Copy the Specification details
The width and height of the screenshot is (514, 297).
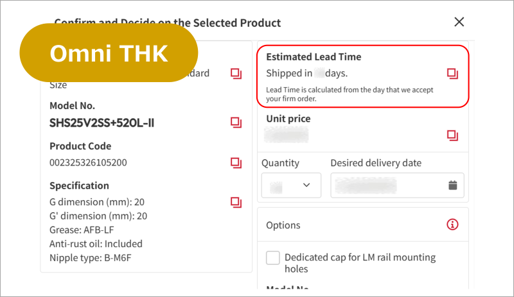tap(236, 203)
